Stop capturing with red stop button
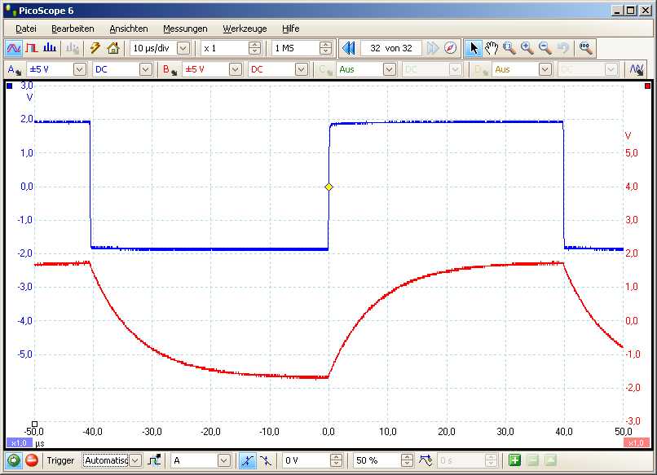657x475 pixels. [x=32, y=461]
